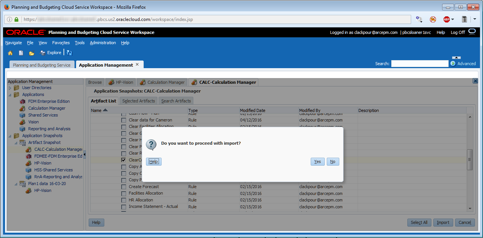Screen dimensions: 483x238
Task: Expand the User Directories tree node
Action: pyautogui.click(x=10, y=88)
